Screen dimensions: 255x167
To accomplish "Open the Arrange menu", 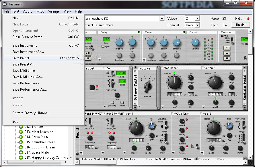I will pos(54,11).
